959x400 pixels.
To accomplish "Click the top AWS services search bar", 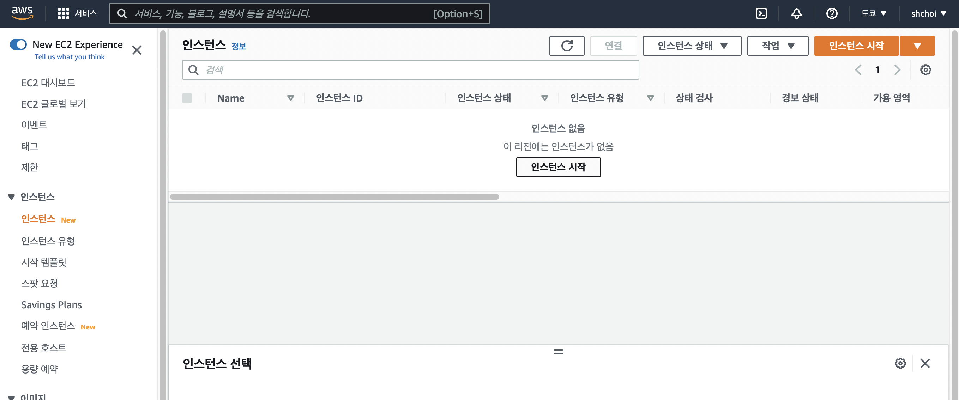I will [x=299, y=14].
